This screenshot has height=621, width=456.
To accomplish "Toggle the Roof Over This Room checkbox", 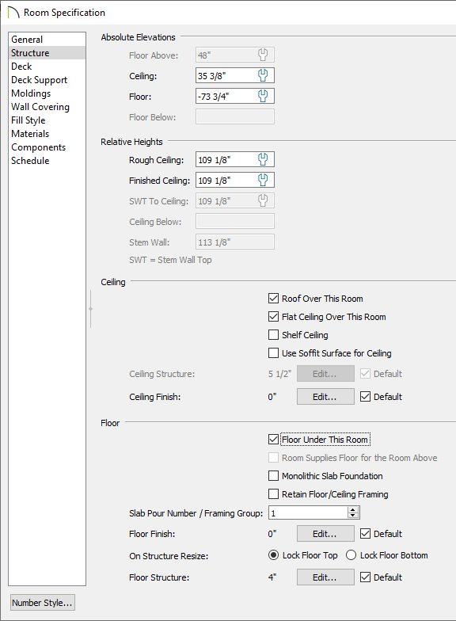I will point(274,298).
